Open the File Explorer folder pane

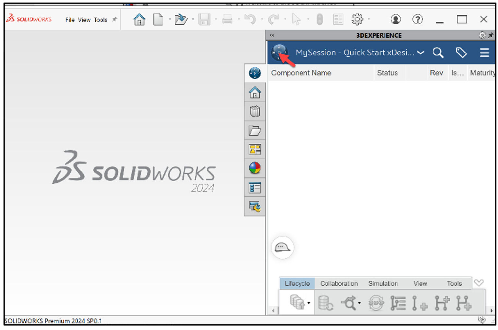point(255,130)
